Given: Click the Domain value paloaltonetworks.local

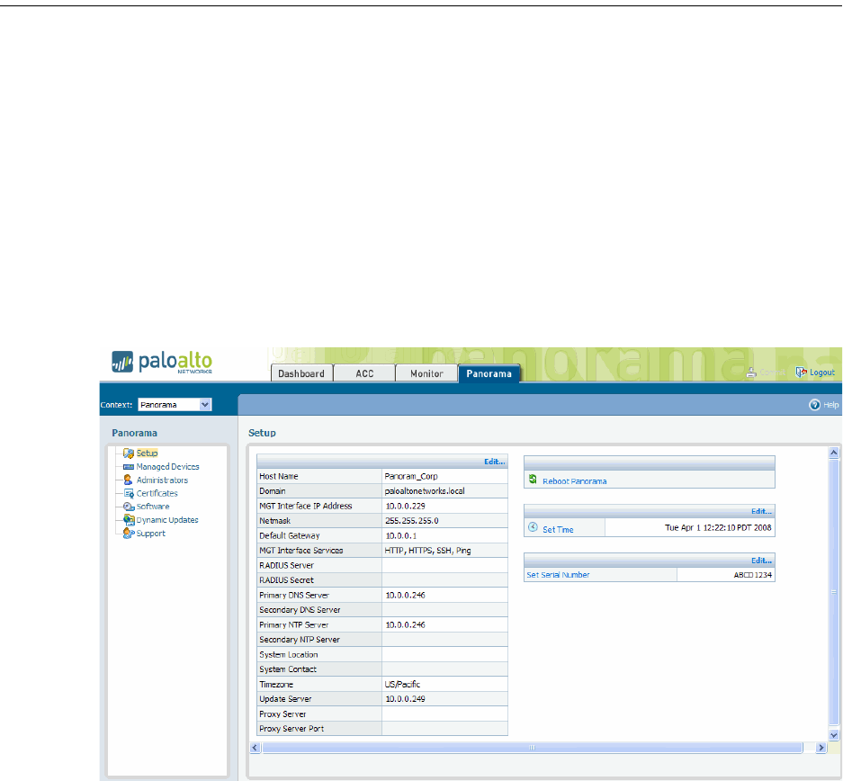Looking at the screenshot, I should pyautogui.click(x=425, y=490).
